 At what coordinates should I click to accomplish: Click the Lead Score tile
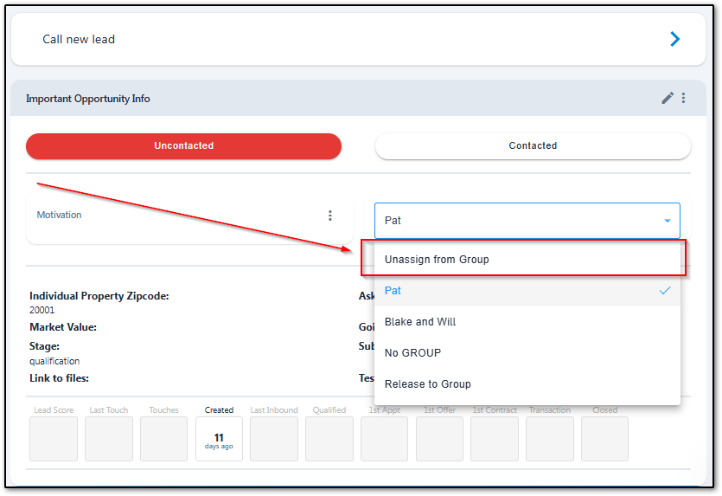[x=54, y=438]
